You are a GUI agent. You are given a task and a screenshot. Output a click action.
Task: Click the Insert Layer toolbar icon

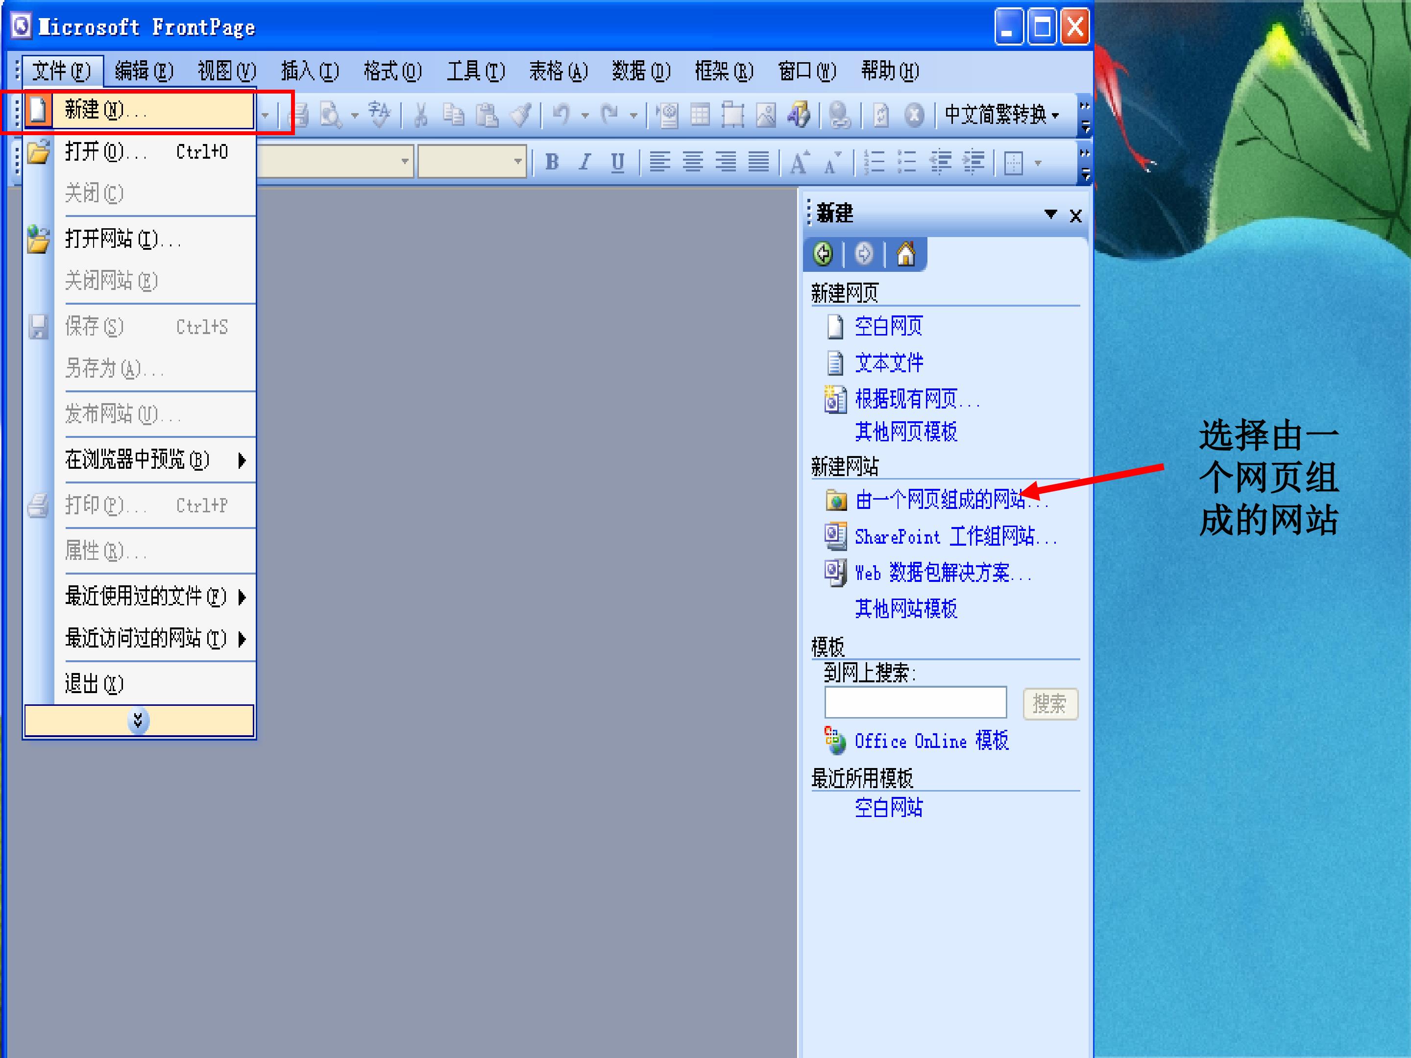(733, 116)
